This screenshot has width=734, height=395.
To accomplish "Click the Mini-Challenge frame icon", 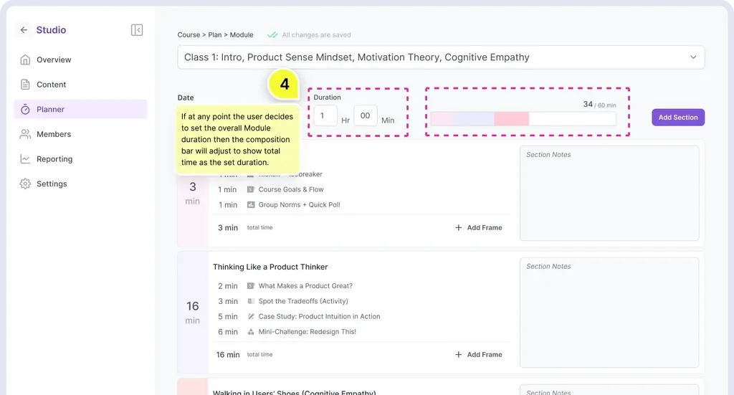I will [250, 332].
